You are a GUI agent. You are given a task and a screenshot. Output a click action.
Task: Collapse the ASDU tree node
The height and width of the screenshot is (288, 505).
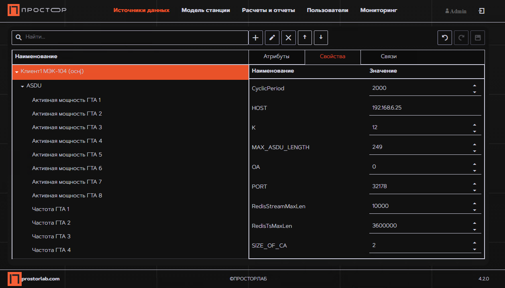(22, 86)
